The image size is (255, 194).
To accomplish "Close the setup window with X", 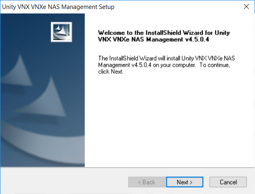I will click(246, 7).
